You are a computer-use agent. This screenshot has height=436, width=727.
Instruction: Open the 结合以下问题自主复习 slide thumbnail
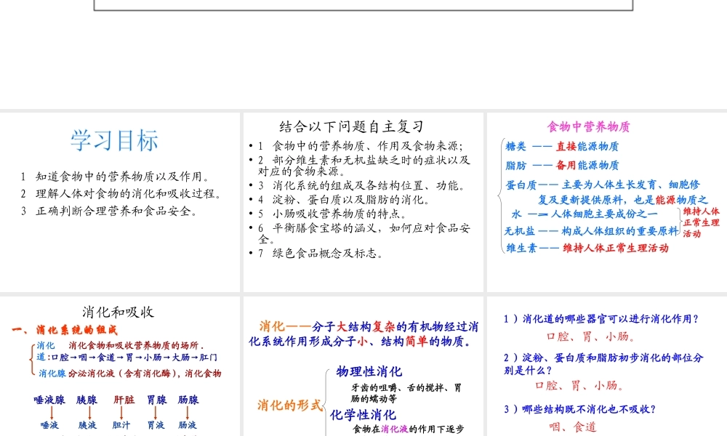(363, 202)
